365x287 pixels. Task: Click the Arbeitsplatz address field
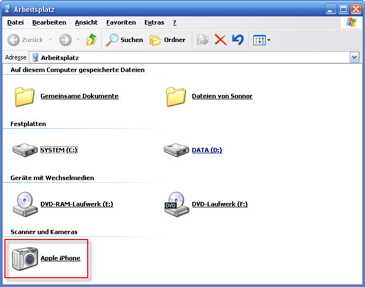[190, 58]
